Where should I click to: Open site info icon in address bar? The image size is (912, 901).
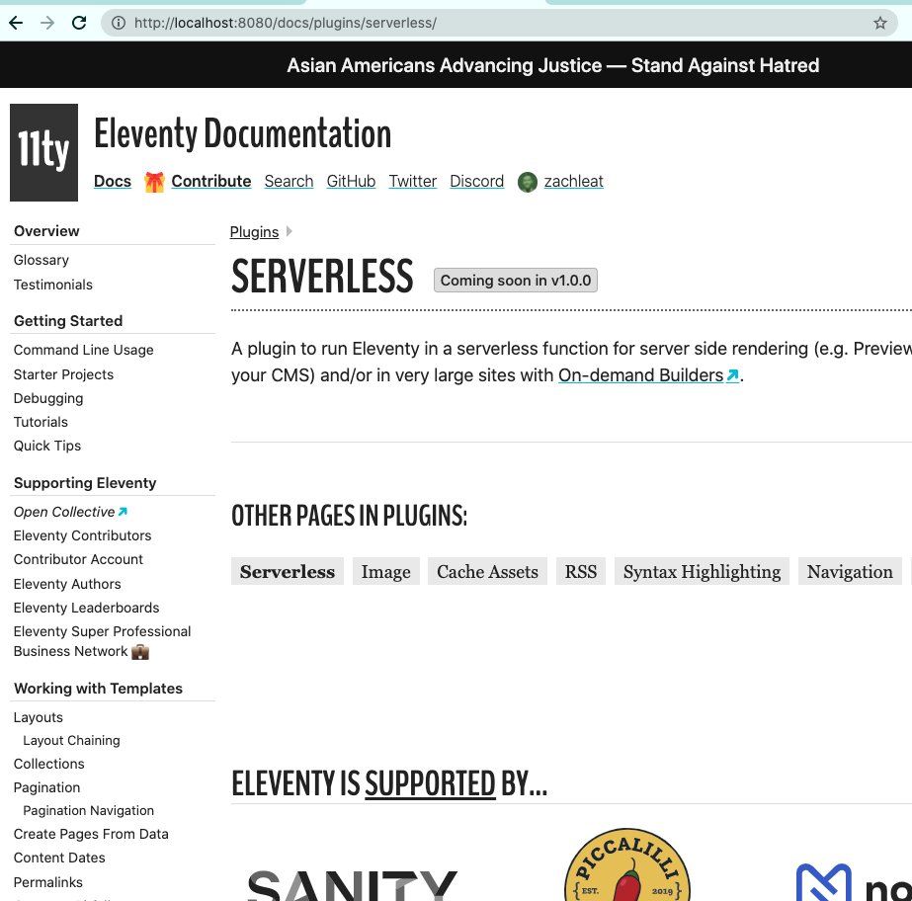[119, 23]
